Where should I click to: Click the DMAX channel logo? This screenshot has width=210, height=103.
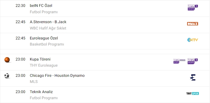(x=192, y=24)
